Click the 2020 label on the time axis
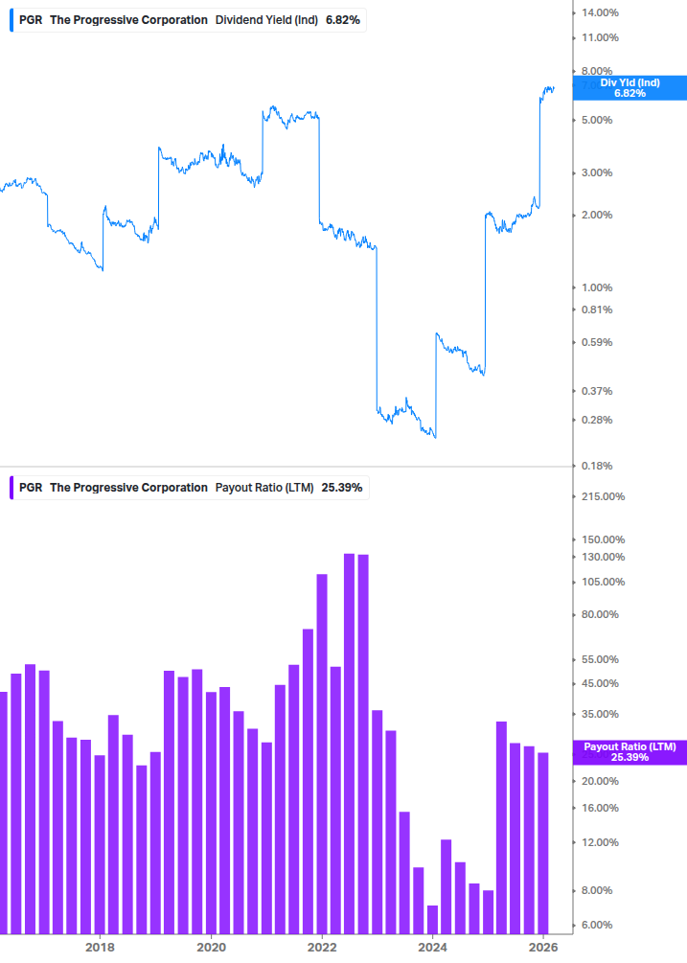Image resolution: width=687 pixels, height=963 pixels. click(x=211, y=948)
